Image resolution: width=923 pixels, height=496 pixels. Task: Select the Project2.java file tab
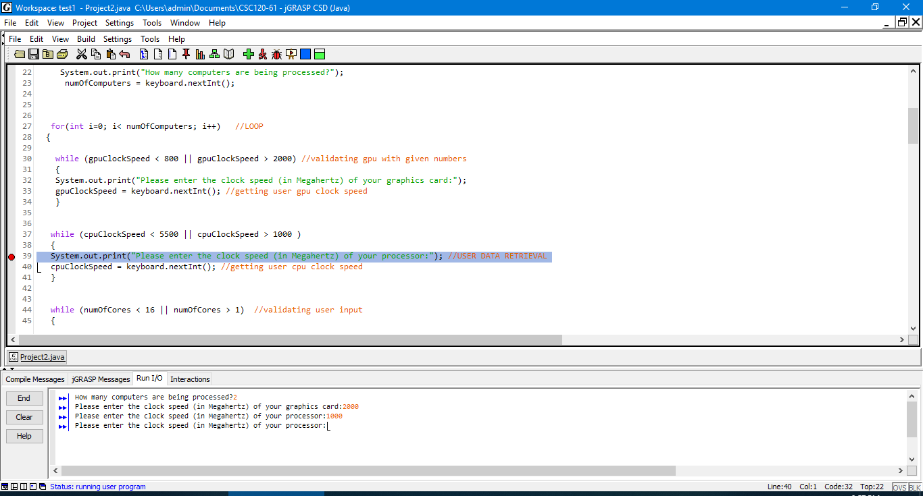point(36,356)
